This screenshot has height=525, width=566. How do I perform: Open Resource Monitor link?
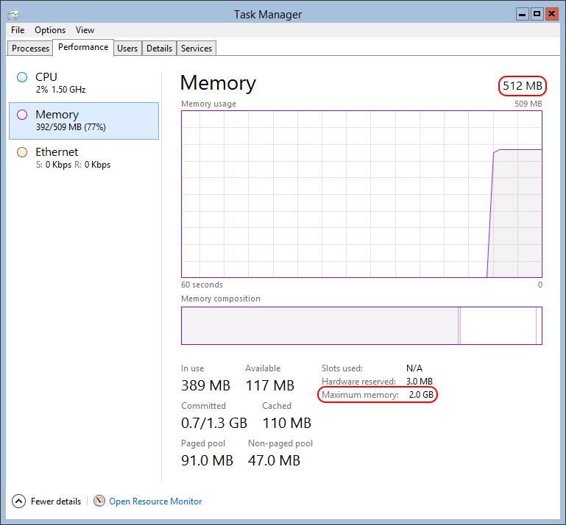pos(155,501)
